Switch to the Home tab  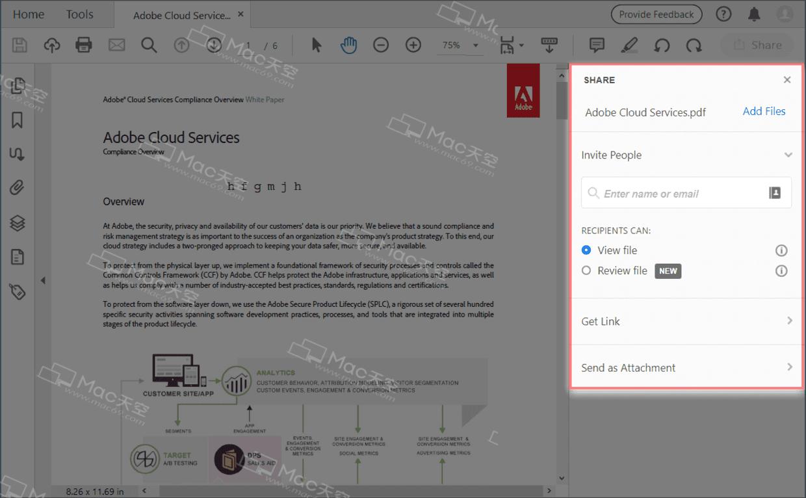tap(28, 14)
